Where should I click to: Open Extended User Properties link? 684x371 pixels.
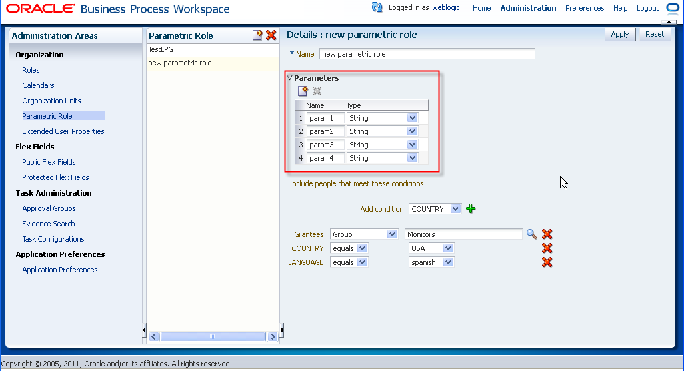[x=63, y=131]
